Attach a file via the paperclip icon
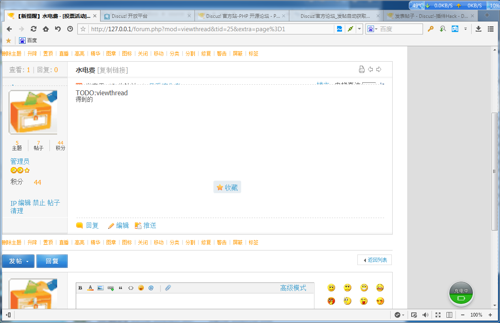 point(168,287)
